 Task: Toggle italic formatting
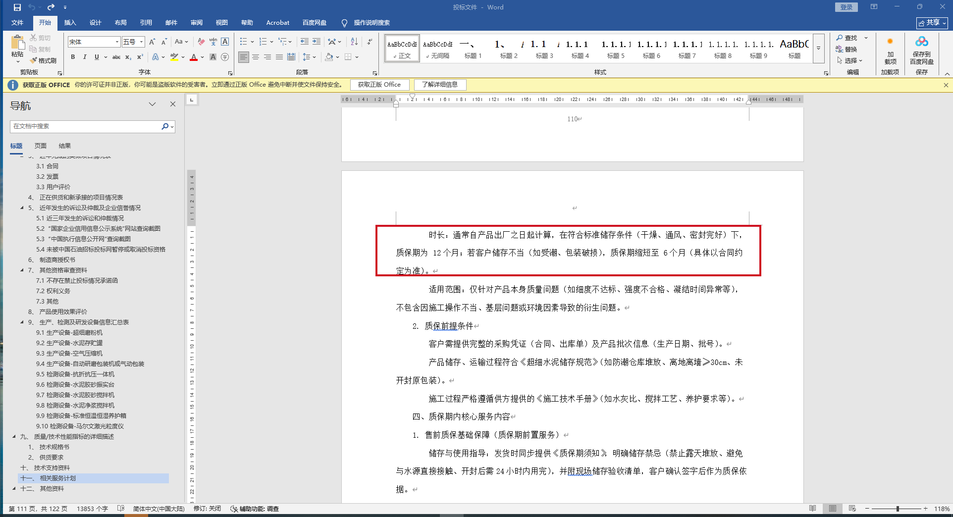[x=85, y=57]
